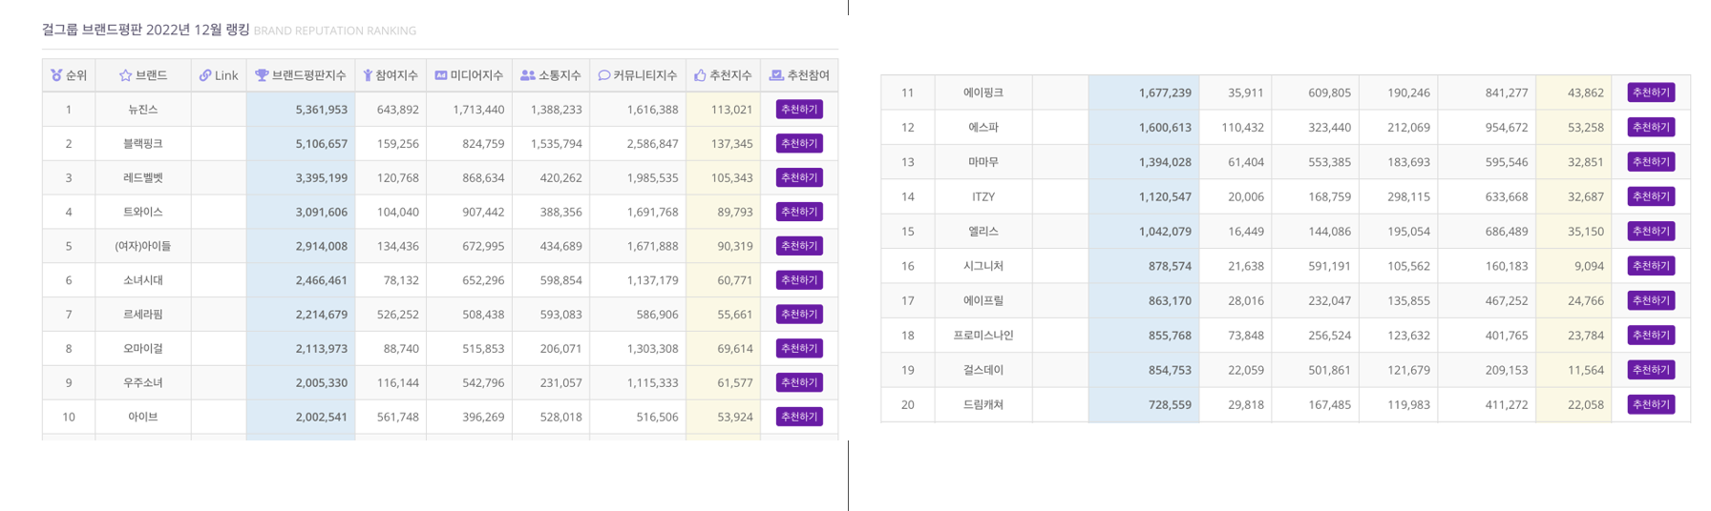Click 추천하기 next to 프로미스나인
Viewport: 1711px width, 511px height.
pyautogui.click(x=1651, y=336)
